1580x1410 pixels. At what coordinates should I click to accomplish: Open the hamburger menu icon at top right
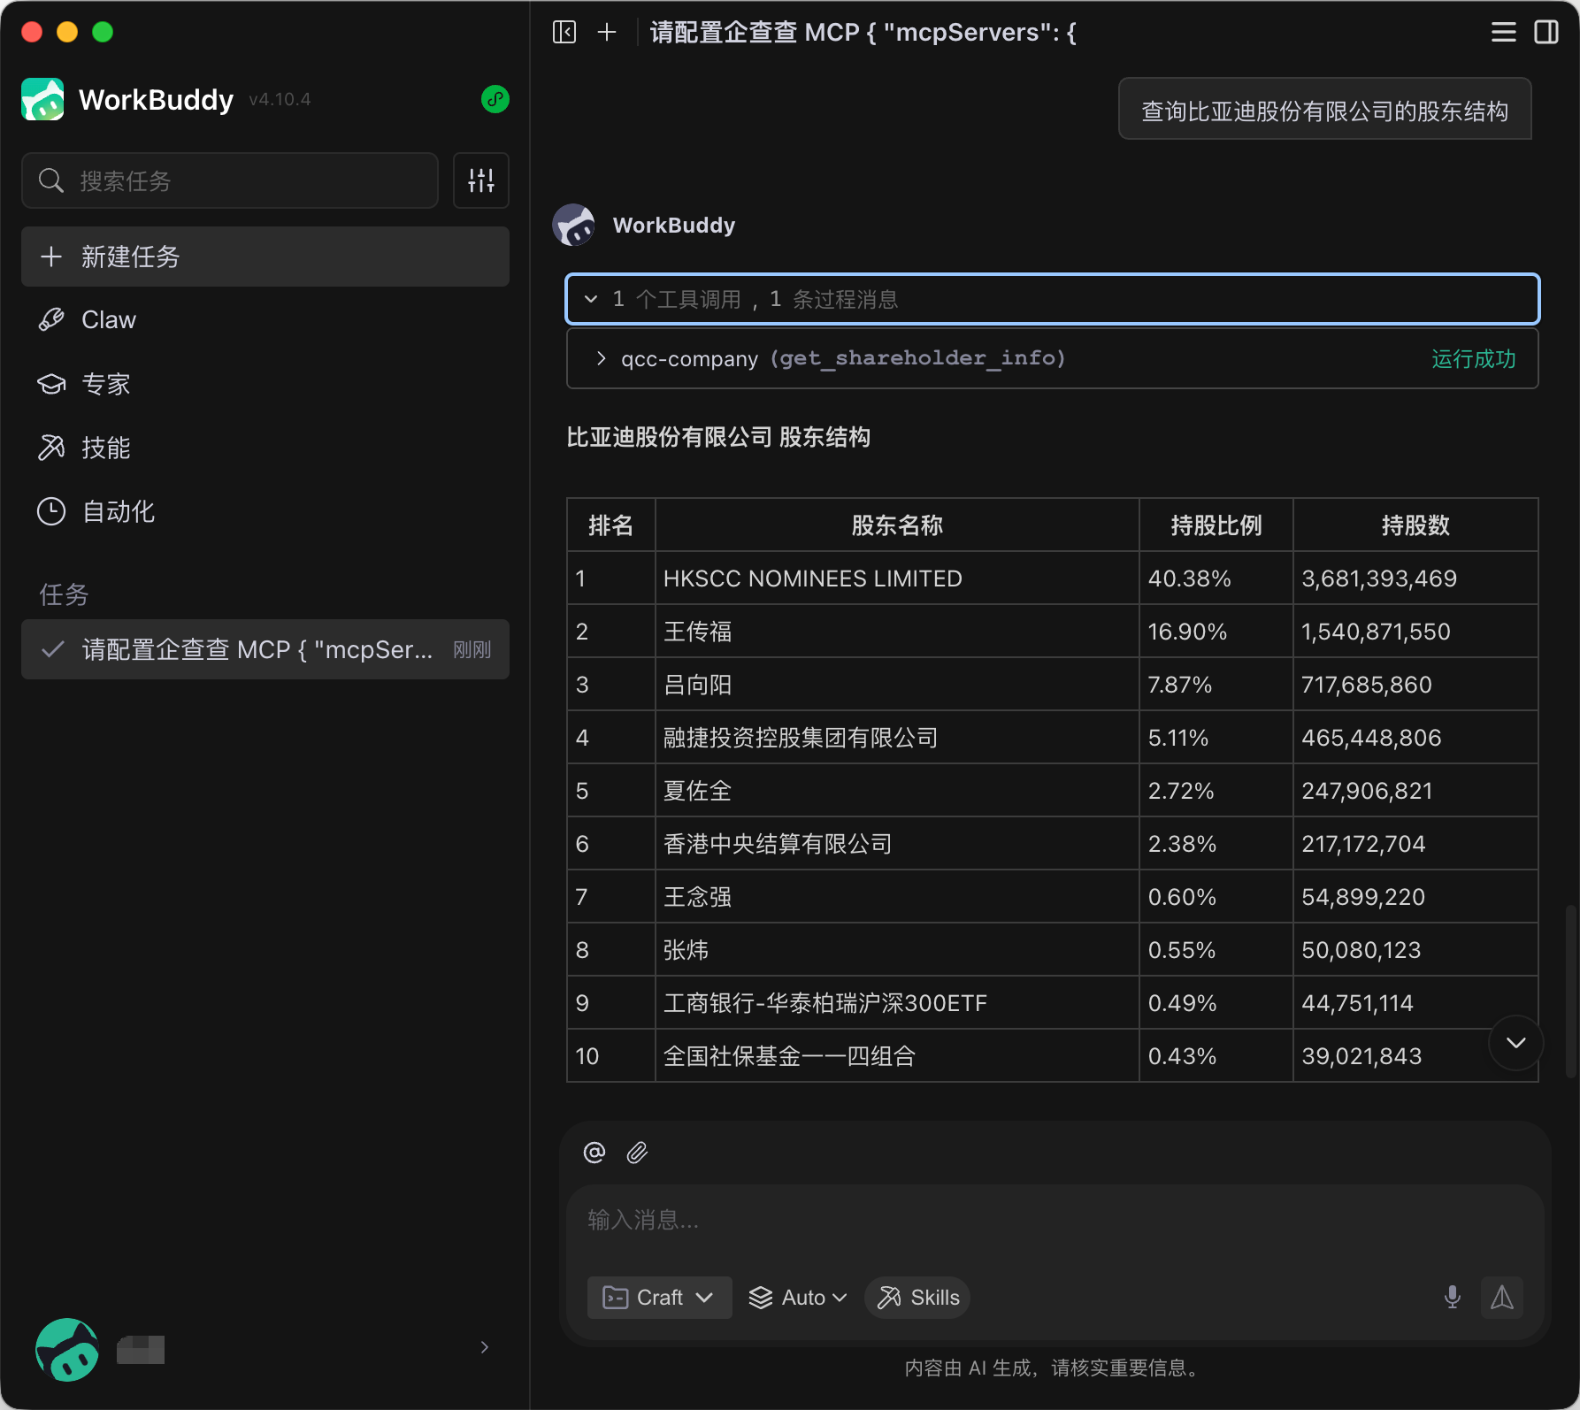click(x=1503, y=33)
